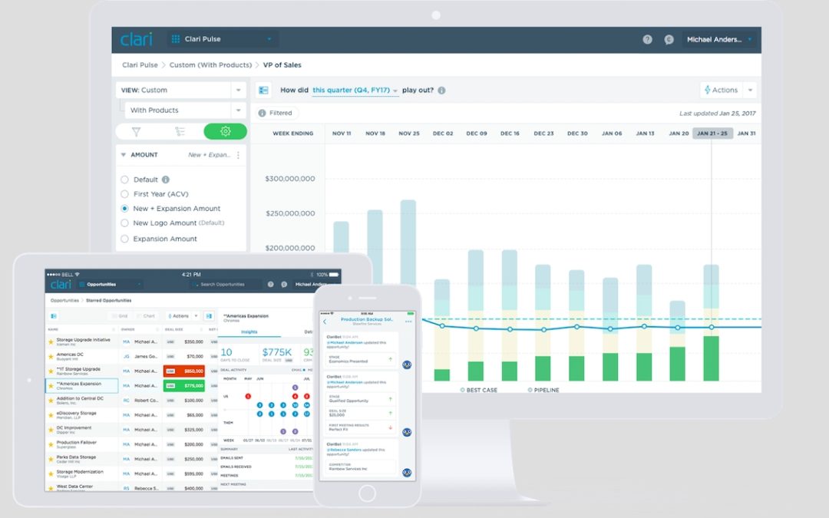Select the green gear settings tab
This screenshot has height=518, width=829.
(225, 132)
